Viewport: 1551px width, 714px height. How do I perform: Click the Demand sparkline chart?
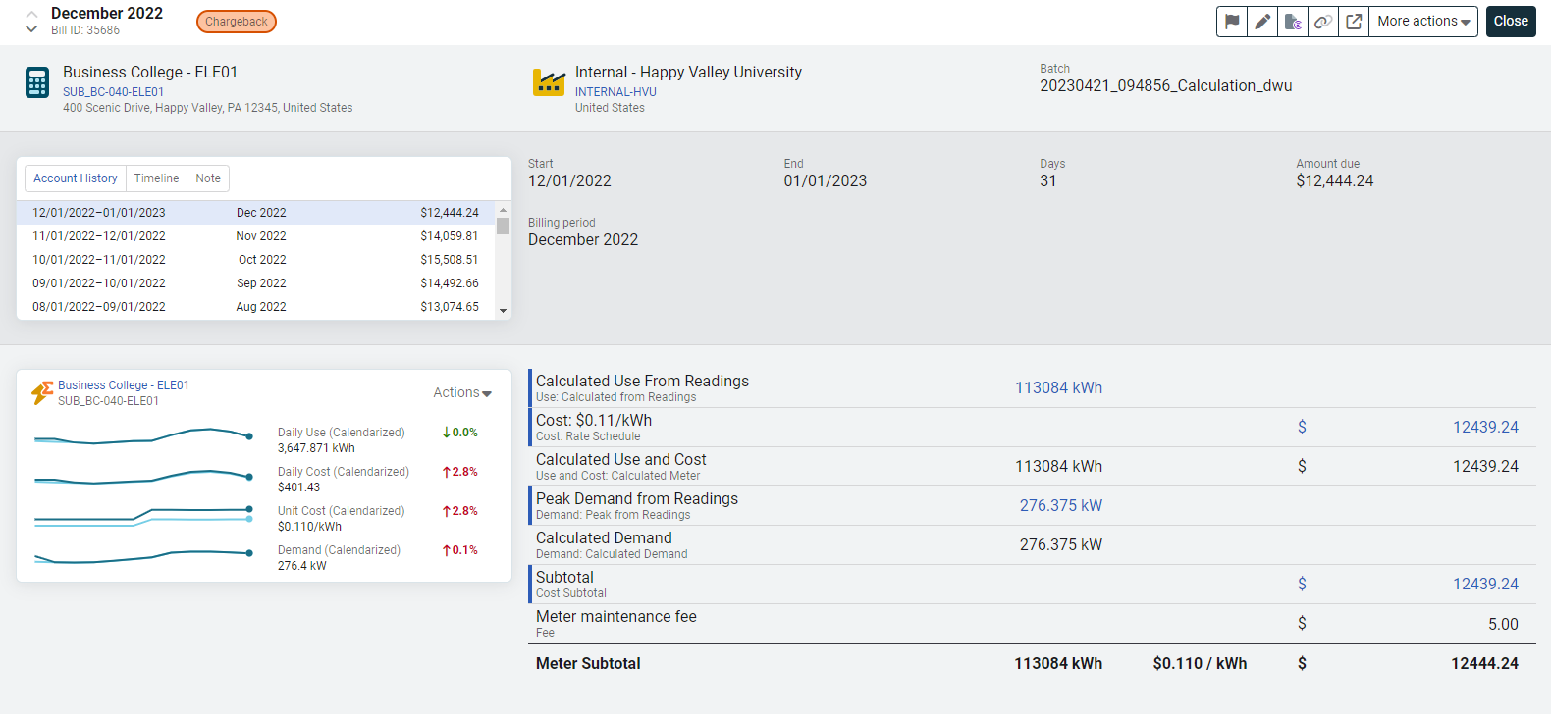coord(143,556)
